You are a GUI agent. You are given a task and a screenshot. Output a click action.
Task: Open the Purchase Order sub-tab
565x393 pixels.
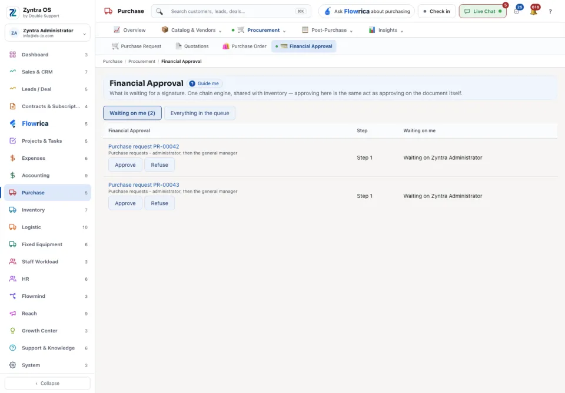point(244,46)
